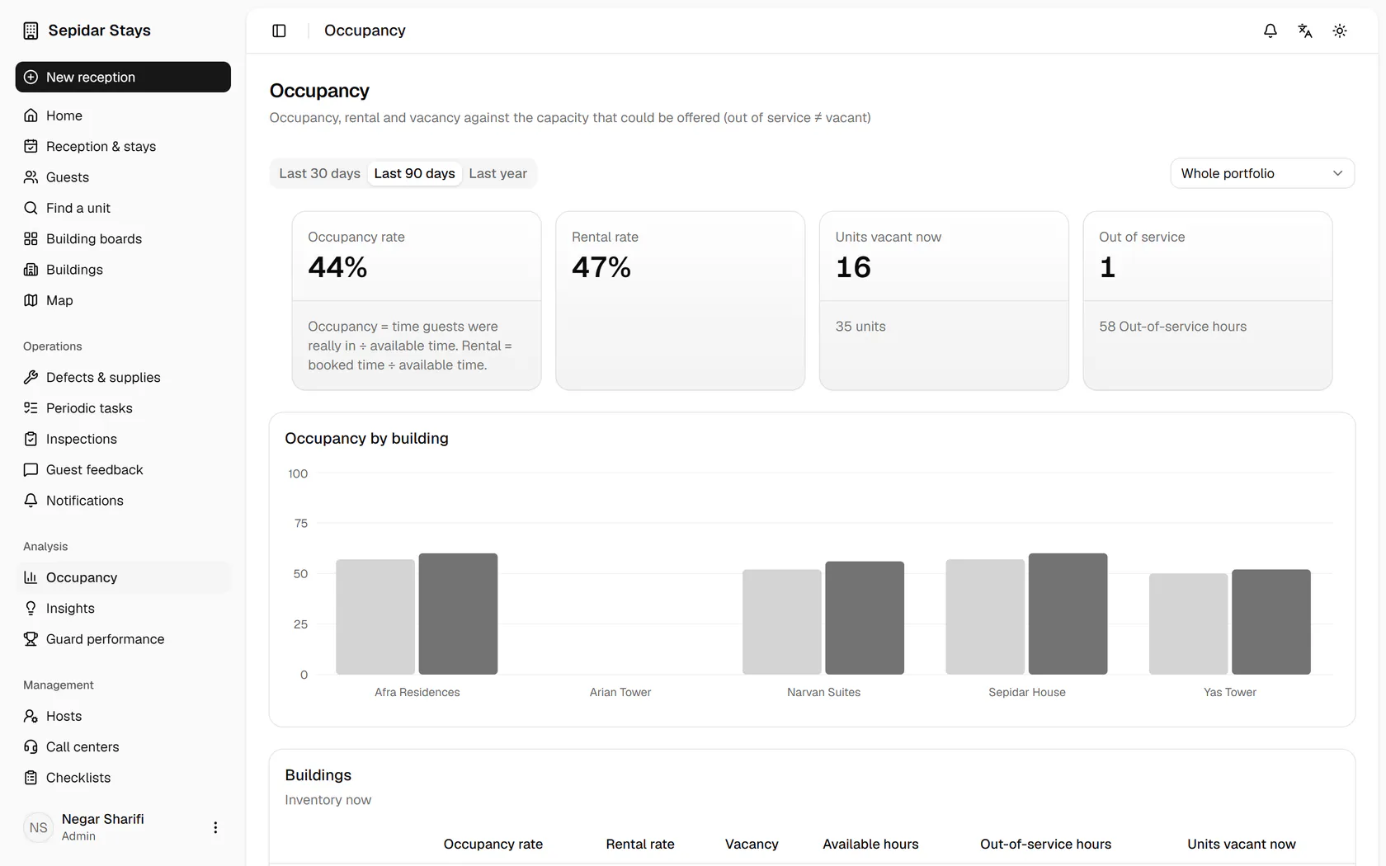
Task: Click the Hosts person icon
Action: coord(31,716)
